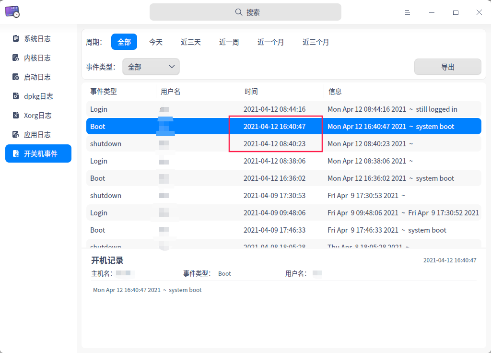Filter period to 今天 (Today)

click(156, 42)
